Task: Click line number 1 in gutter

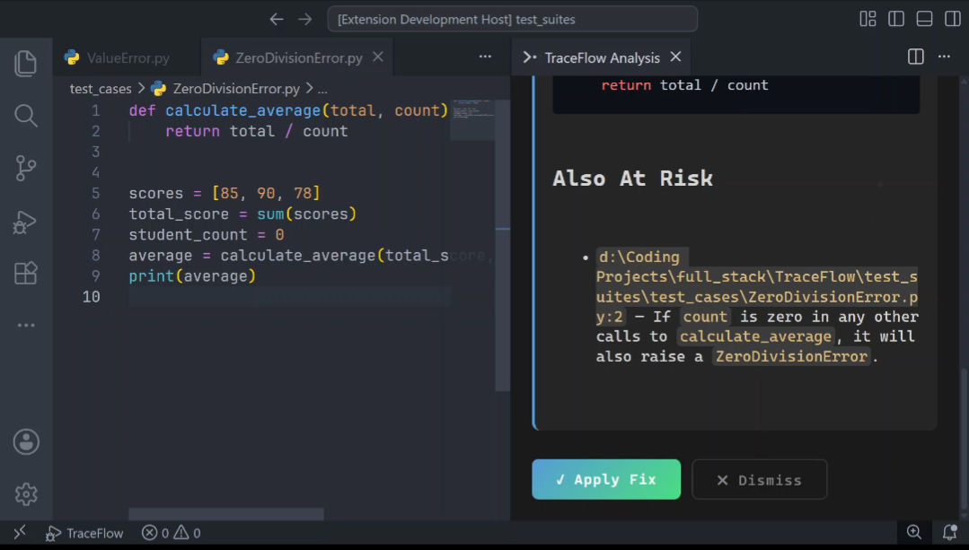Action: [95, 110]
